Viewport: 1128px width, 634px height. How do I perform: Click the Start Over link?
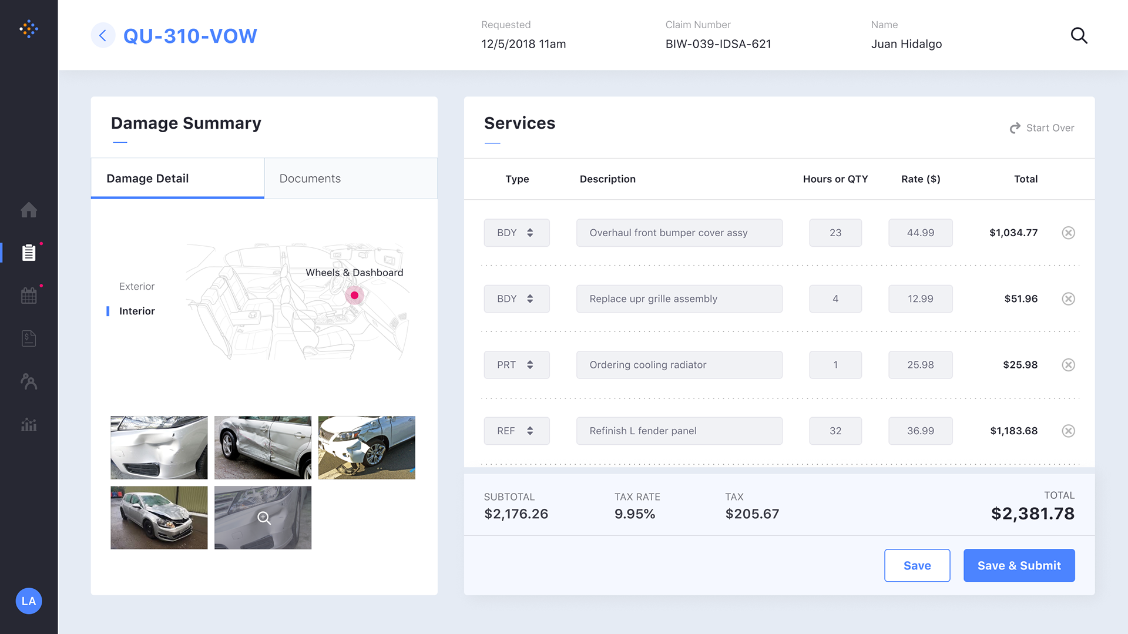pyautogui.click(x=1042, y=128)
